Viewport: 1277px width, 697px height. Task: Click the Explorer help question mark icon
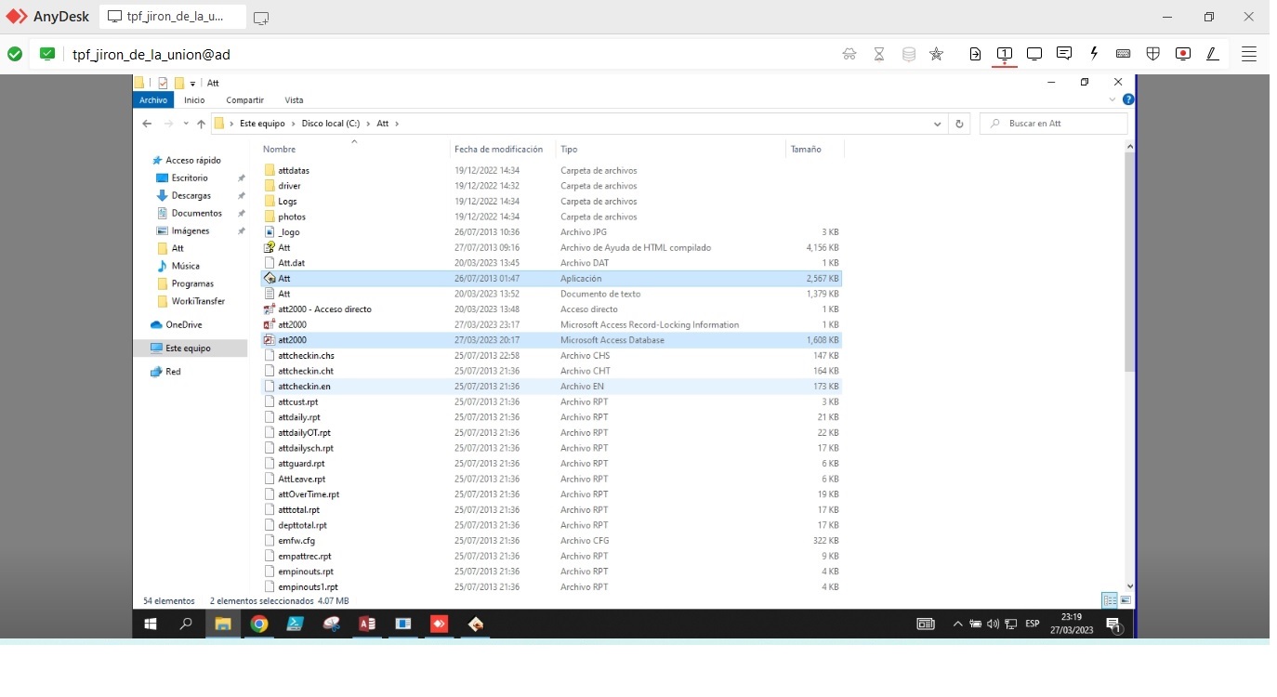[x=1128, y=99]
